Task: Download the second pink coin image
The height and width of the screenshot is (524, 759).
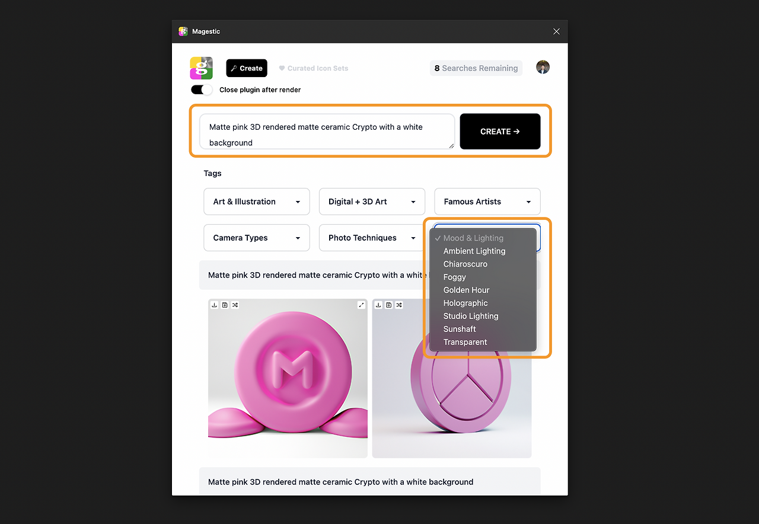Action: click(x=378, y=305)
